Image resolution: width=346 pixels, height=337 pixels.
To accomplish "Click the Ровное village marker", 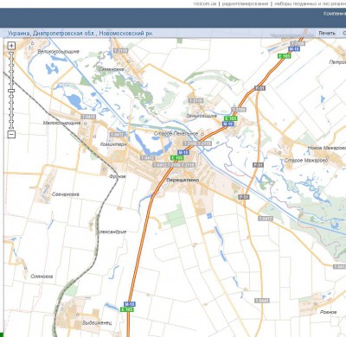I will [315, 304].
